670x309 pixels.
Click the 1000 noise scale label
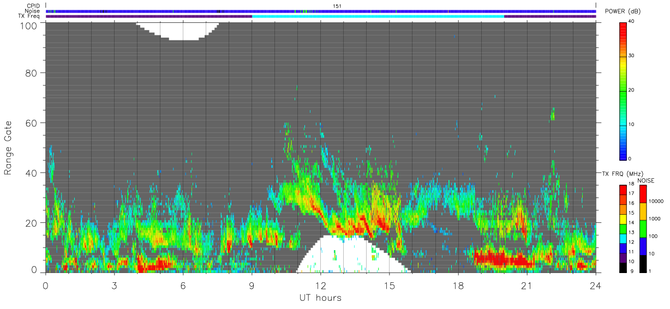click(654, 219)
